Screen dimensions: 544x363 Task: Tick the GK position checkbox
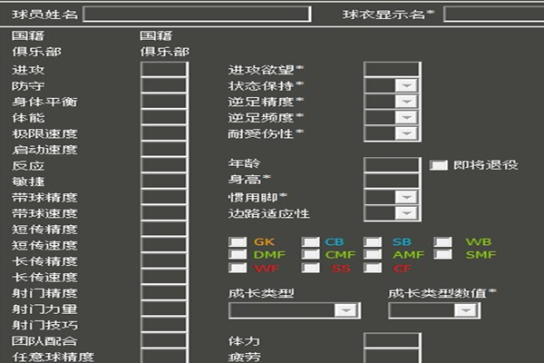(238, 242)
